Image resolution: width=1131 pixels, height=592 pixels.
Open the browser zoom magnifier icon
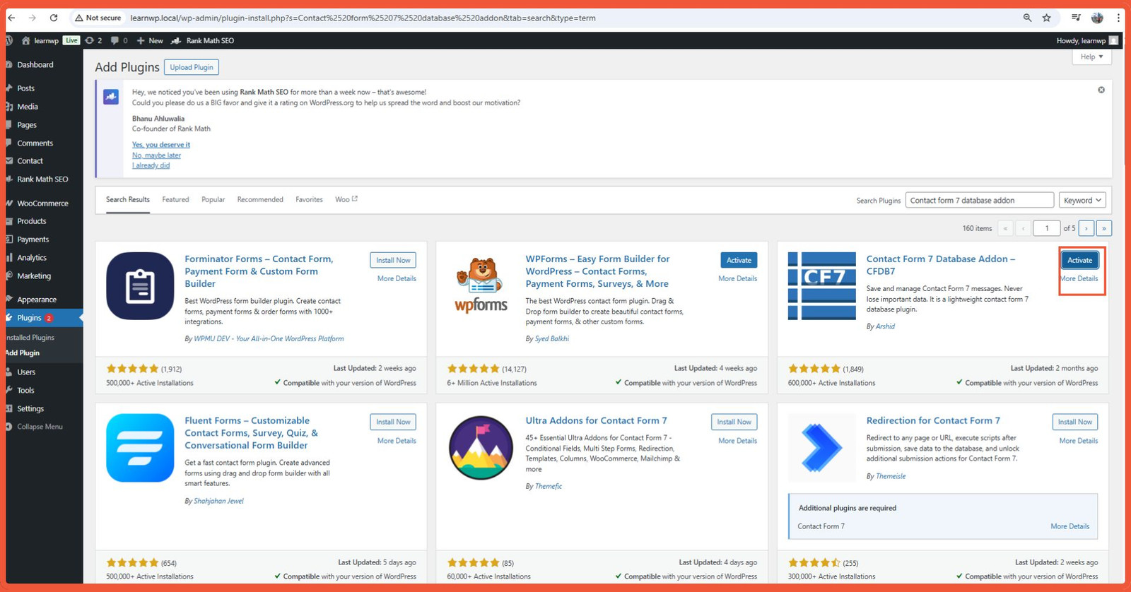tap(1027, 18)
